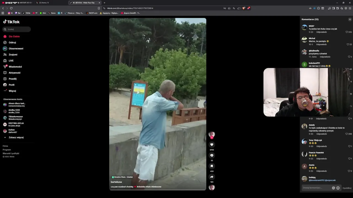Reload the page
The width and height of the screenshot is (353, 198).
coord(11,8)
